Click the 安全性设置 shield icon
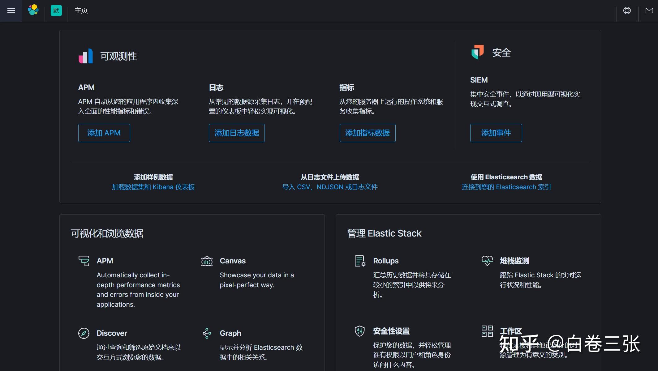658x371 pixels. (x=359, y=331)
